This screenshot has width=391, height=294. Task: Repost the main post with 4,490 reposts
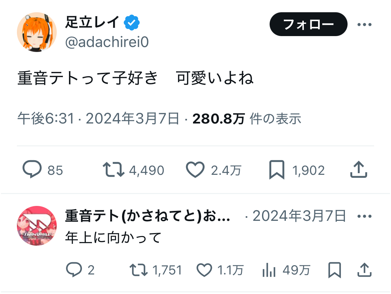(x=113, y=170)
